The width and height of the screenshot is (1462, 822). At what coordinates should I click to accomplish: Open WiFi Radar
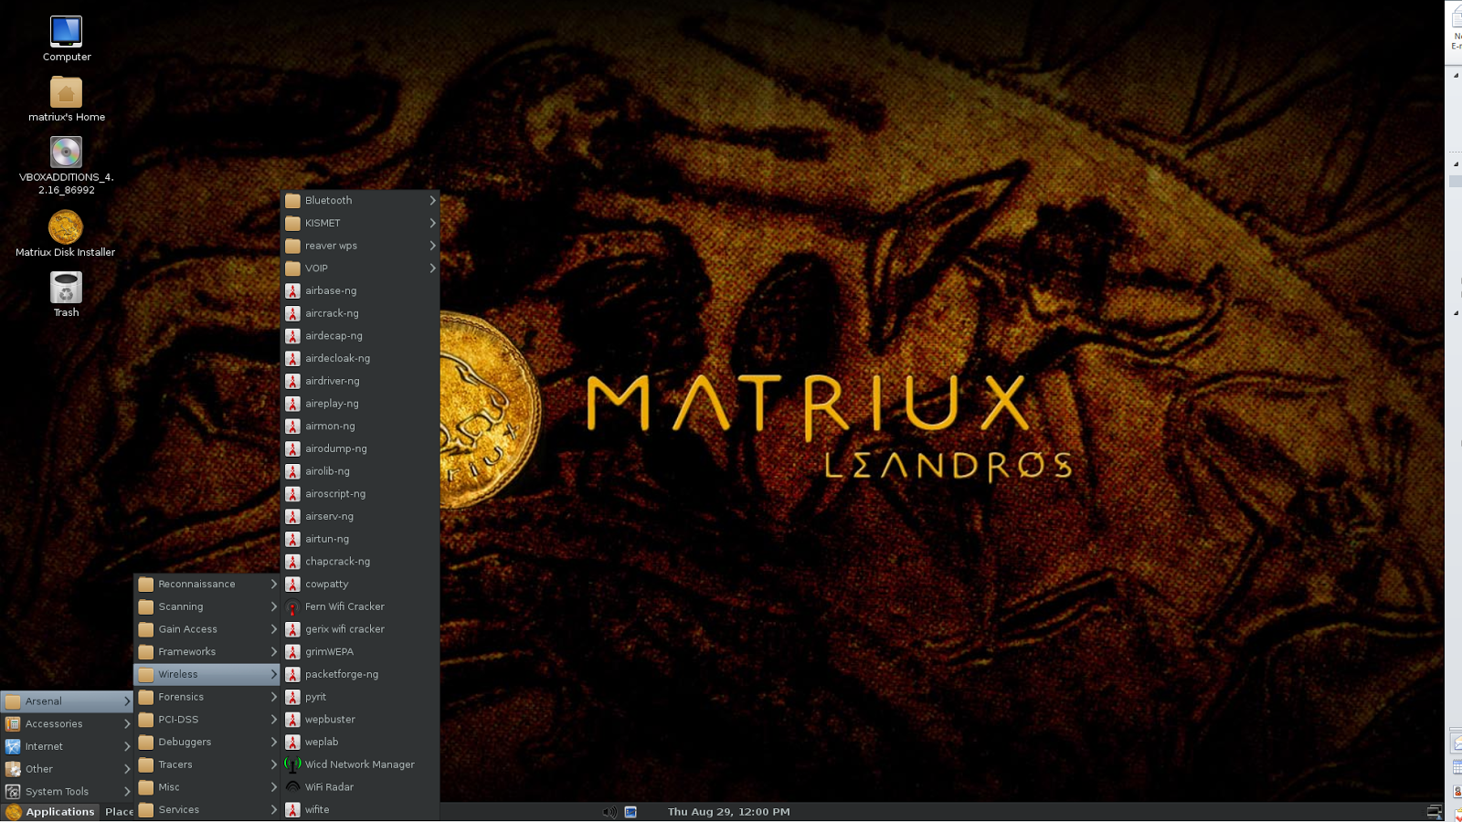(327, 786)
